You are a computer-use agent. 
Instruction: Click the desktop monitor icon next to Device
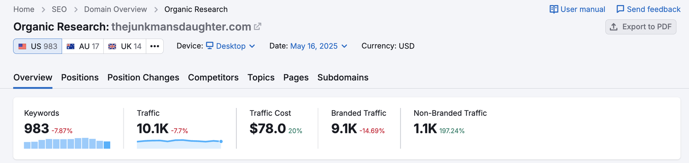click(210, 46)
